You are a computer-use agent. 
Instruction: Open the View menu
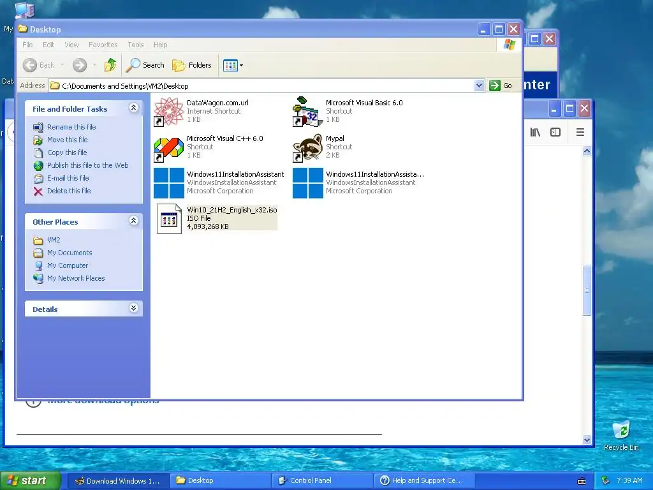(x=71, y=45)
